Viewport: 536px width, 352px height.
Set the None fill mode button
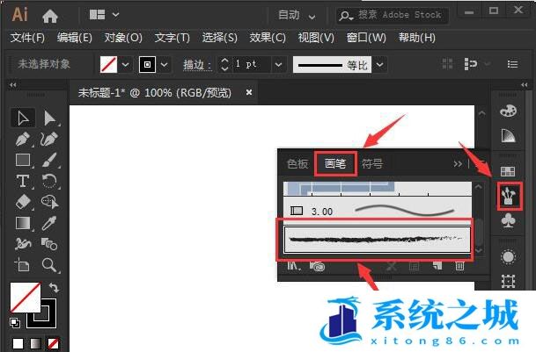click(53, 343)
